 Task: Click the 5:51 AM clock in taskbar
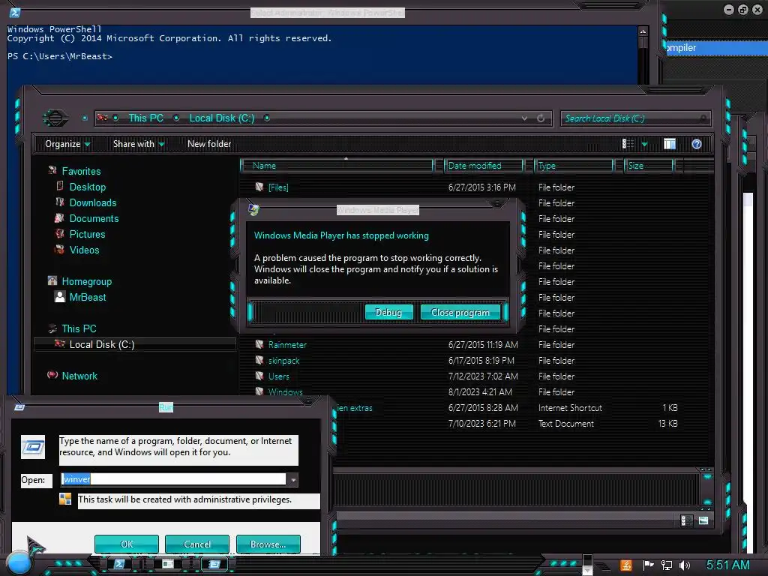click(727, 565)
